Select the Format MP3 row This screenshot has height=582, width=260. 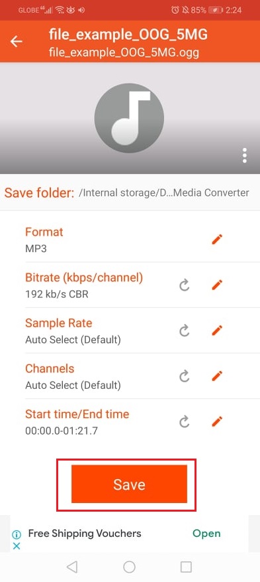click(130, 240)
